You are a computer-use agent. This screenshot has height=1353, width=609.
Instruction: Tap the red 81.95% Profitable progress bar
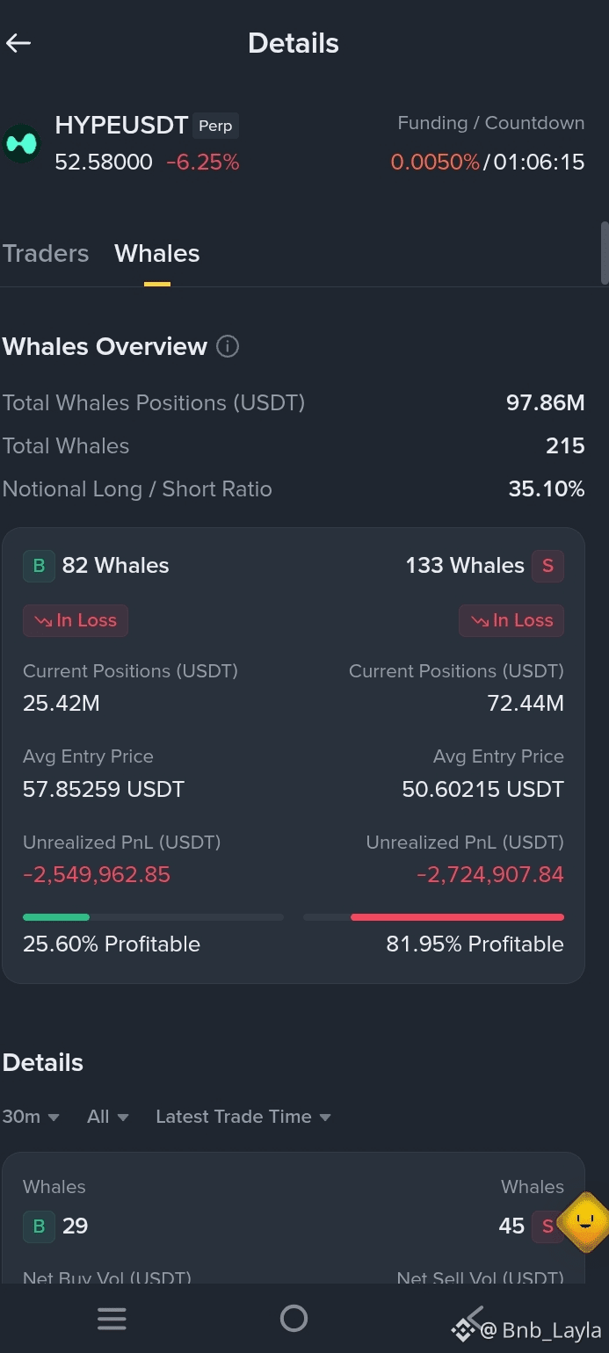coord(433,917)
